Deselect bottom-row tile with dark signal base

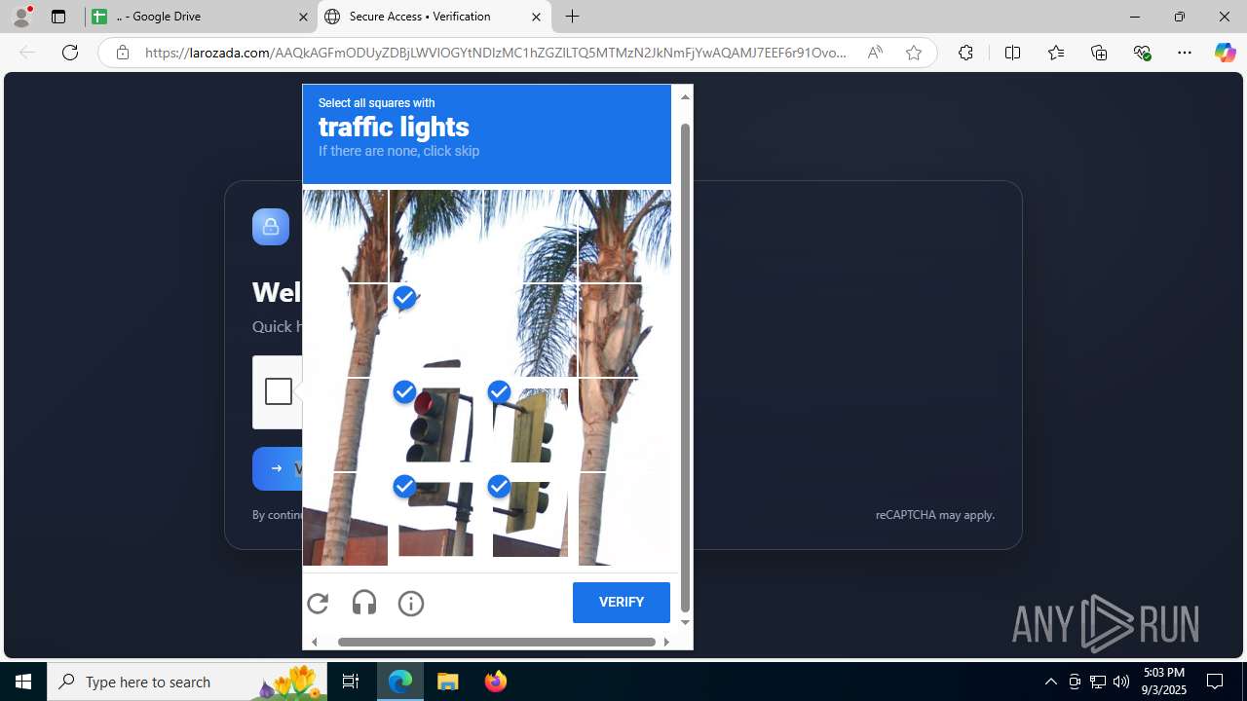[x=435, y=519]
